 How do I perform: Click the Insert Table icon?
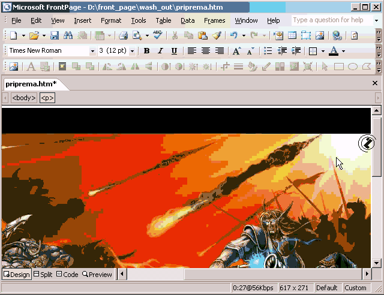click(292, 36)
